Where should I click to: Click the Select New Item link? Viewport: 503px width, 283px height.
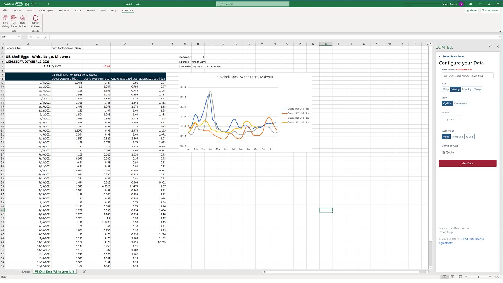453,56
